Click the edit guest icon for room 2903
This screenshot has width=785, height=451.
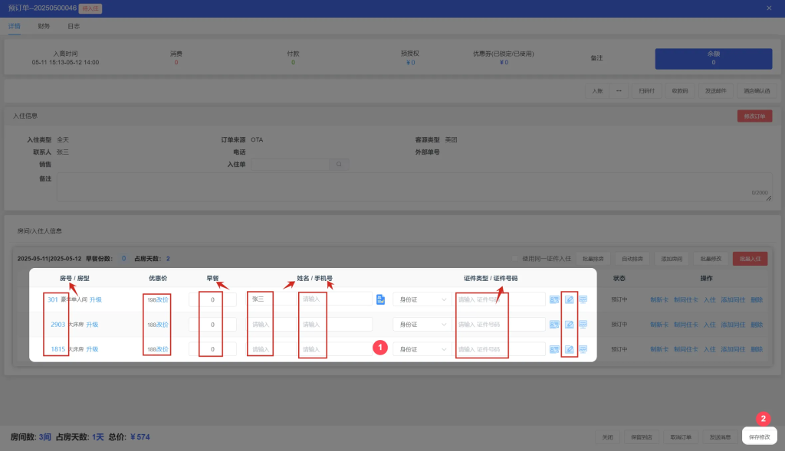[569, 325]
